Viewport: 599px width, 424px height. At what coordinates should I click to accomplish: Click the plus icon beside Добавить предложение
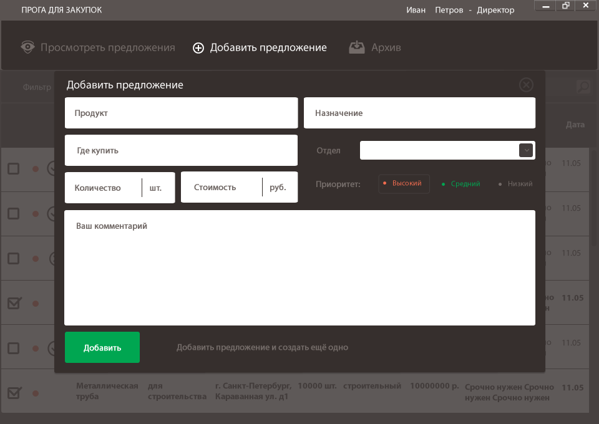click(198, 47)
